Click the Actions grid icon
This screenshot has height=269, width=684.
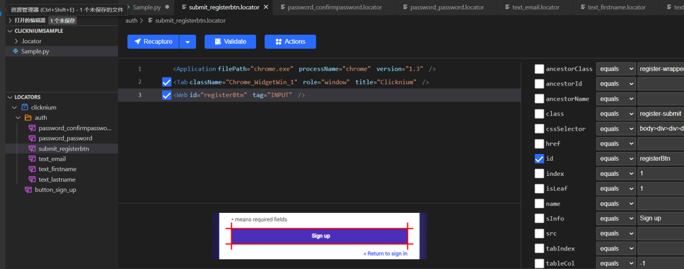tap(279, 42)
